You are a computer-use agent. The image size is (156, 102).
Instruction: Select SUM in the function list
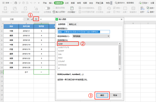88,44
